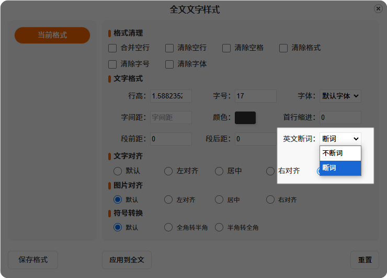Collapse the 英文断词 dropdown

pyautogui.click(x=340, y=139)
